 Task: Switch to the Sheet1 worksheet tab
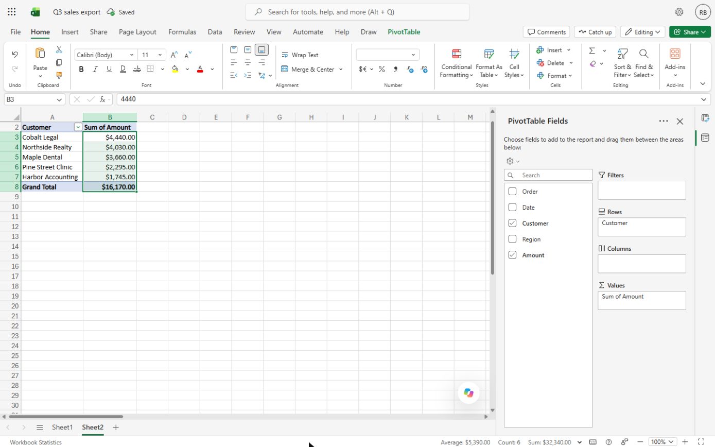[62, 427]
